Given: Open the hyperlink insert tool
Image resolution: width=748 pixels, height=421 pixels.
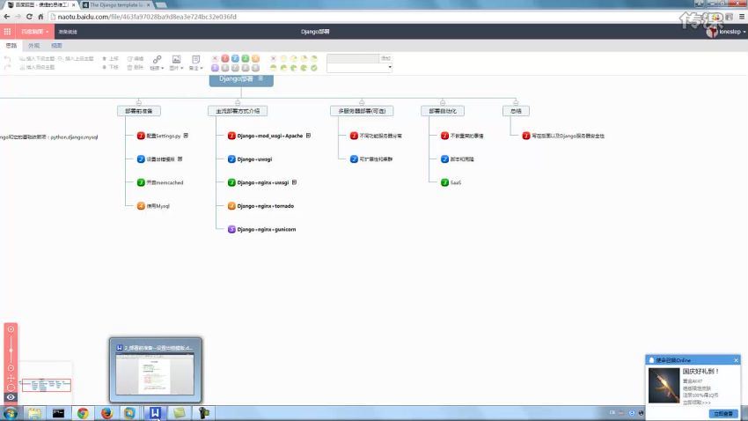Looking at the screenshot, I should (x=157, y=63).
